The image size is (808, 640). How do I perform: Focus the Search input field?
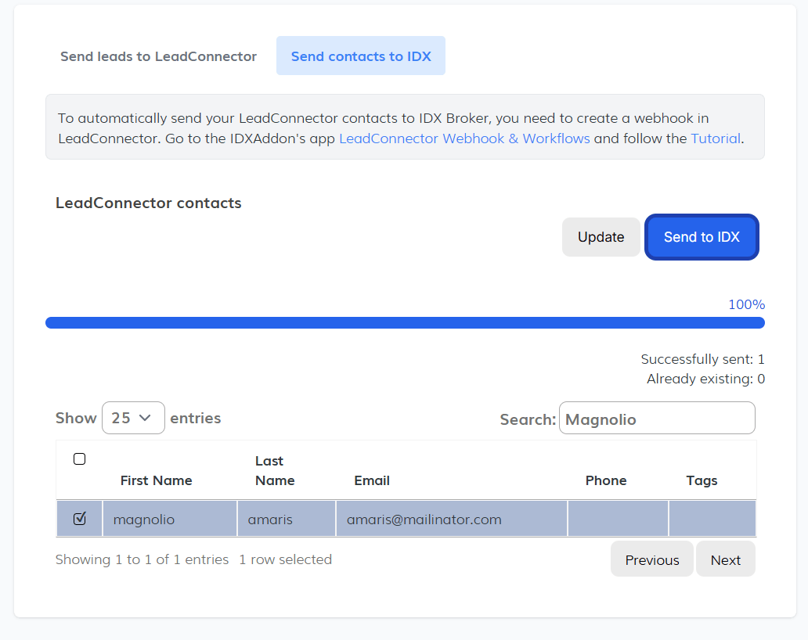656,419
